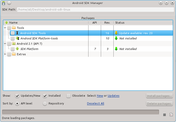Click the Android SDK Tools wrench icon

[17, 33]
